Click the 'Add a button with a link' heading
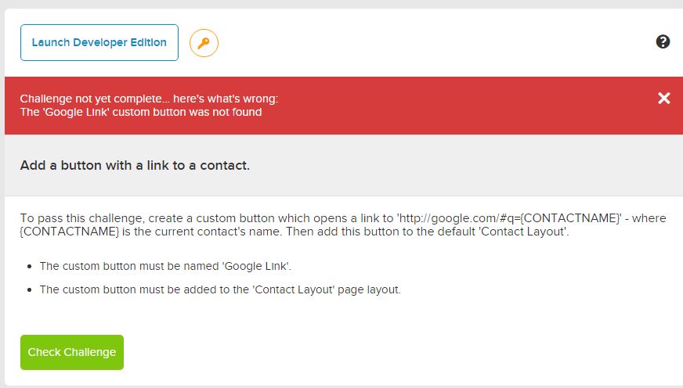Image resolution: width=683 pixels, height=388 pixels. click(x=135, y=166)
